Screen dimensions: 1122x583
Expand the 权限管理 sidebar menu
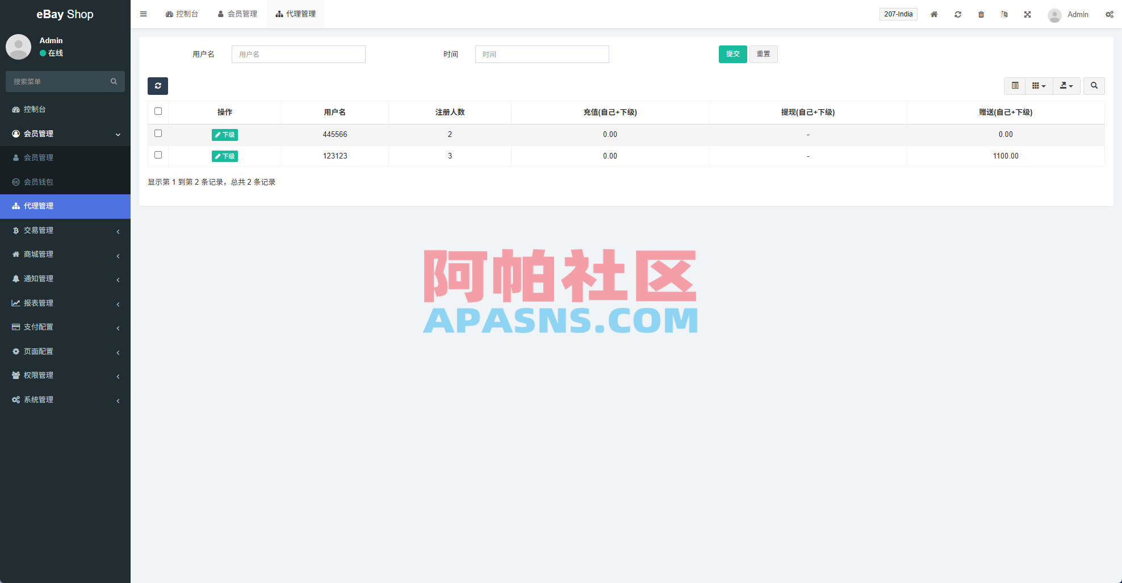(x=65, y=375)
